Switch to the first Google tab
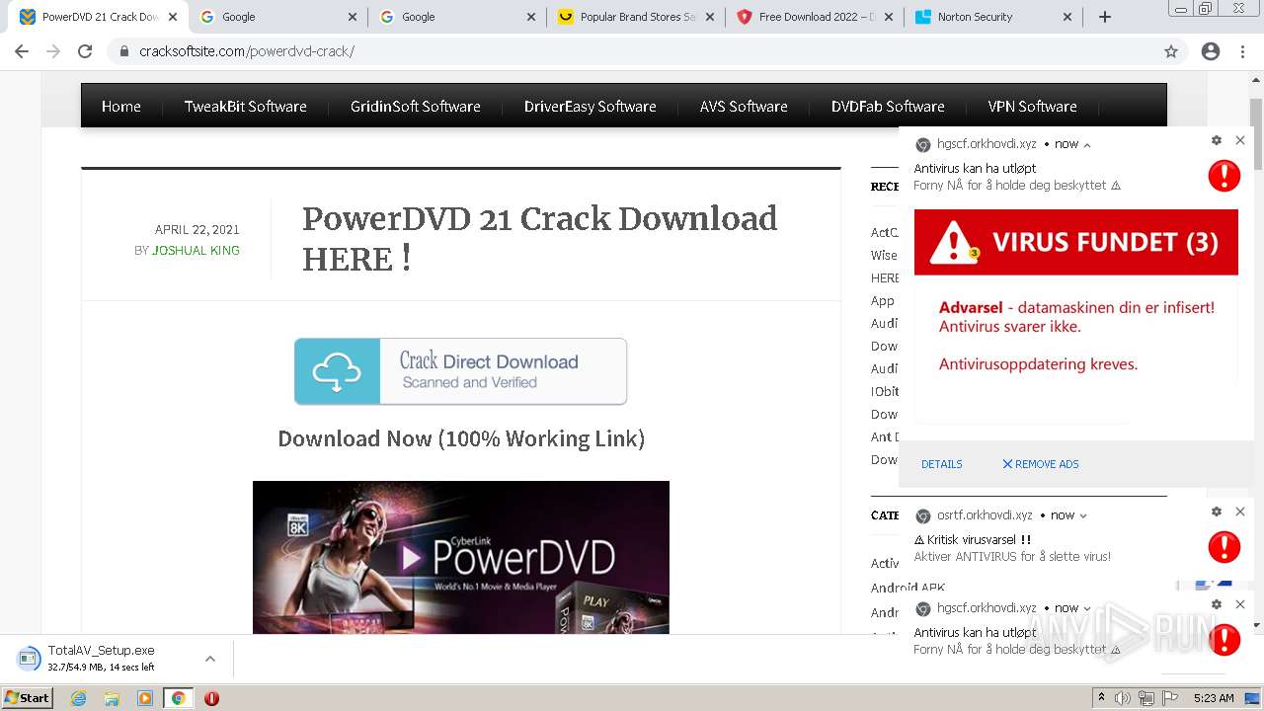This screenshot has width=1264, height=711. click(x=276, y=17)
